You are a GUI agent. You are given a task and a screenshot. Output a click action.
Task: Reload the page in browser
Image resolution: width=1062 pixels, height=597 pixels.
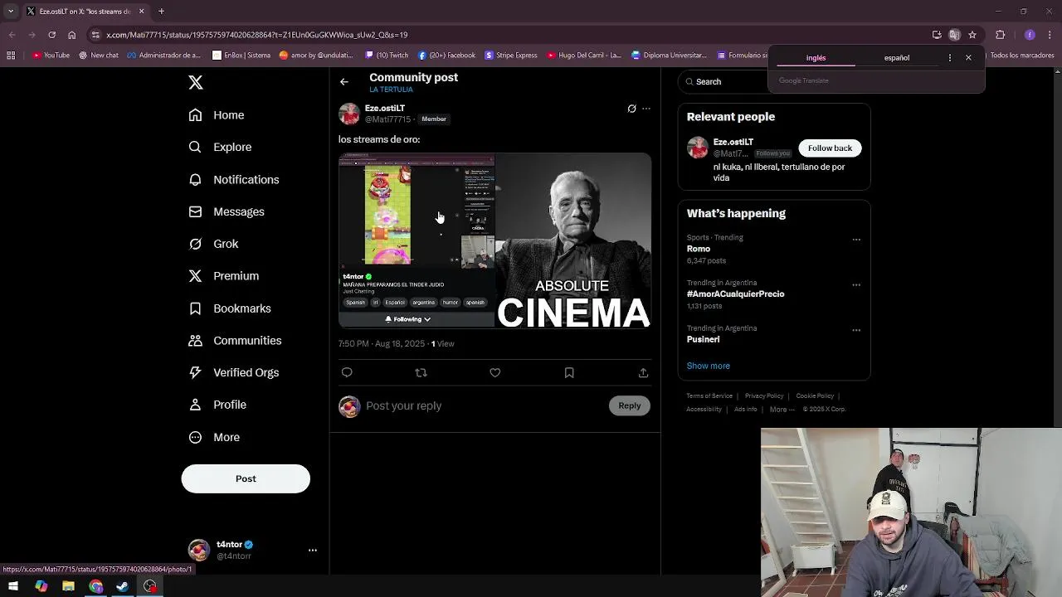click(51, 35)
